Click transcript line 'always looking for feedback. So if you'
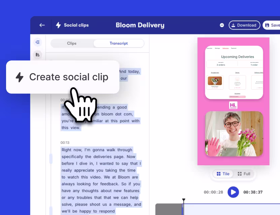Screen dimensions: 280x215 pyautogui.click(x=101, y=184)
